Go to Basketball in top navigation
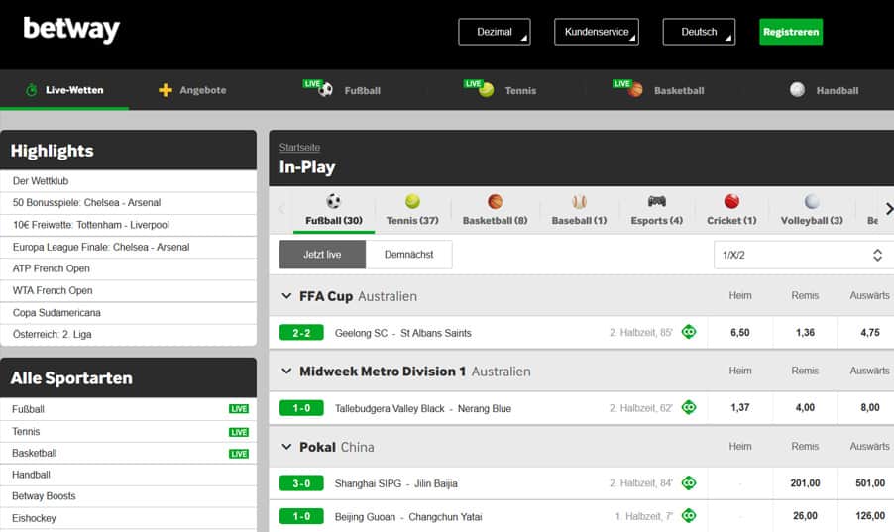 click(x=658, y=90)
